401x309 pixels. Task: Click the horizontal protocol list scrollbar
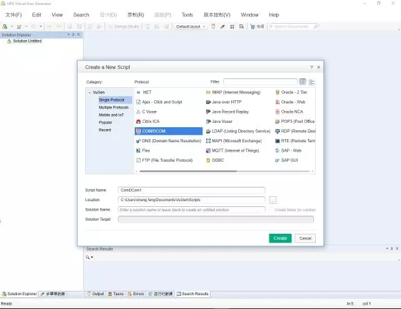188,171
